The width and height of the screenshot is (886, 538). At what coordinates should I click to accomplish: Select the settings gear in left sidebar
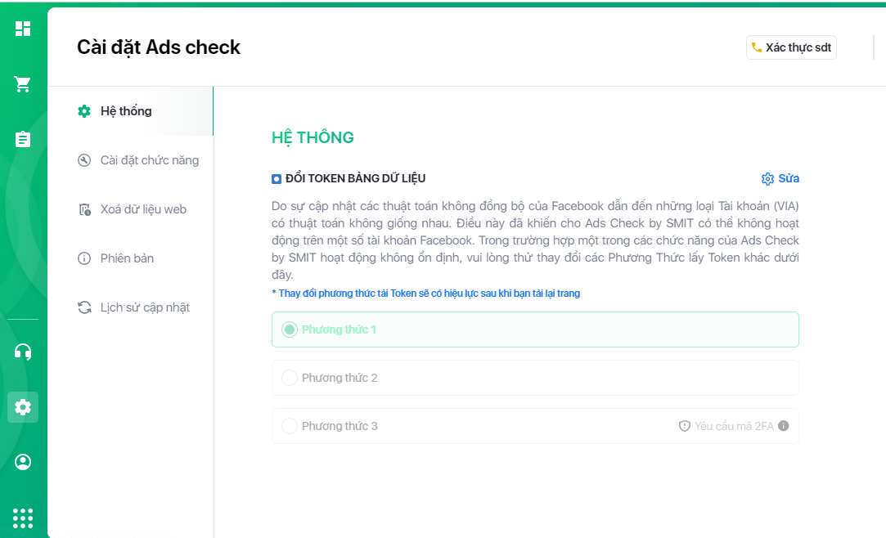23,406
